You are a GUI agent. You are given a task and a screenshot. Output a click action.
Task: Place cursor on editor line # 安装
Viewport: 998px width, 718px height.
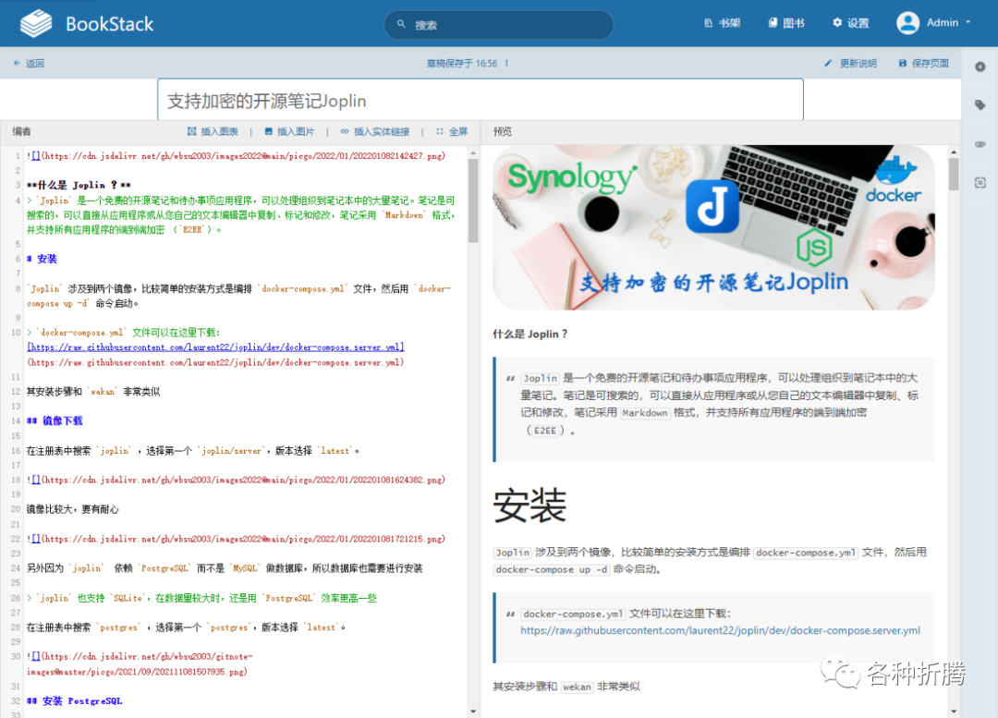tap(42, 259)
